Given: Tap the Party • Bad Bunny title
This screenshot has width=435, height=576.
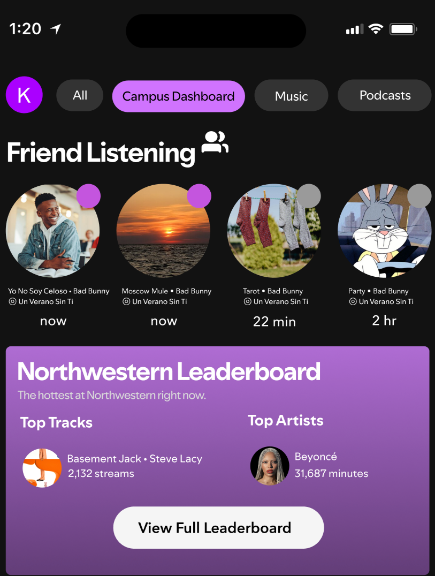Looking at the screenshot, I should 378,291.
